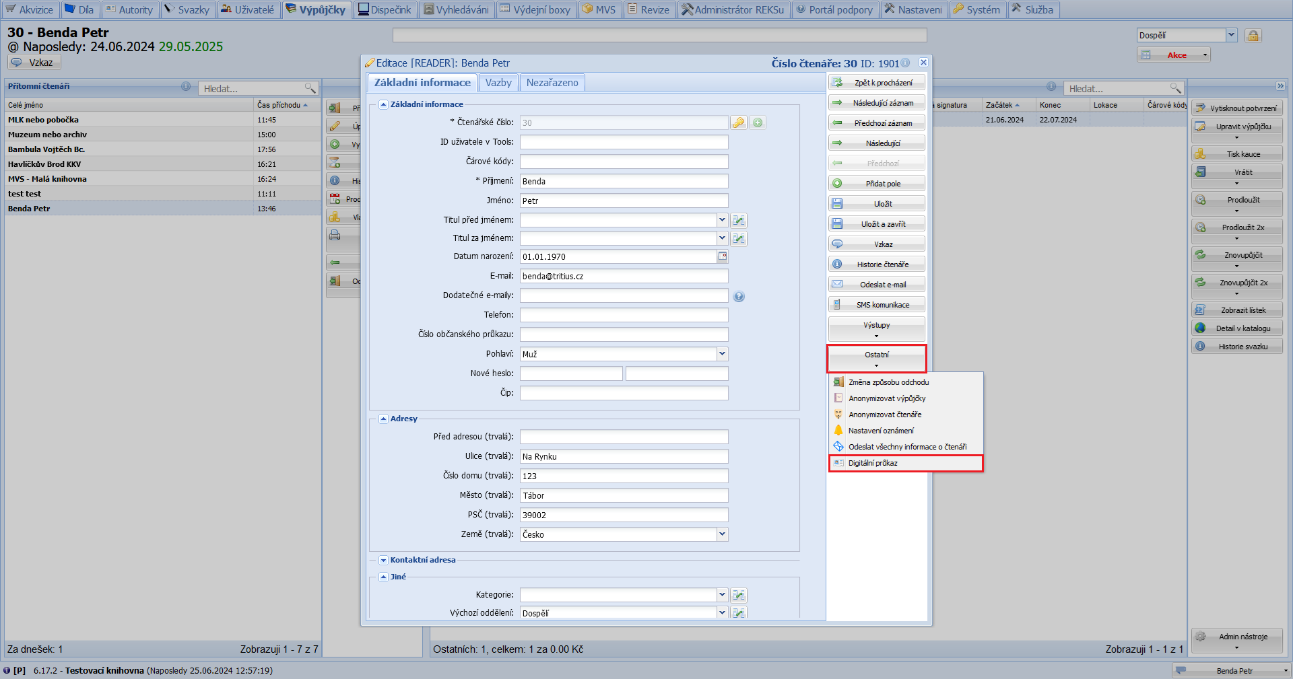Open calendar picker for Datum narození

click(x=723, y=256)
